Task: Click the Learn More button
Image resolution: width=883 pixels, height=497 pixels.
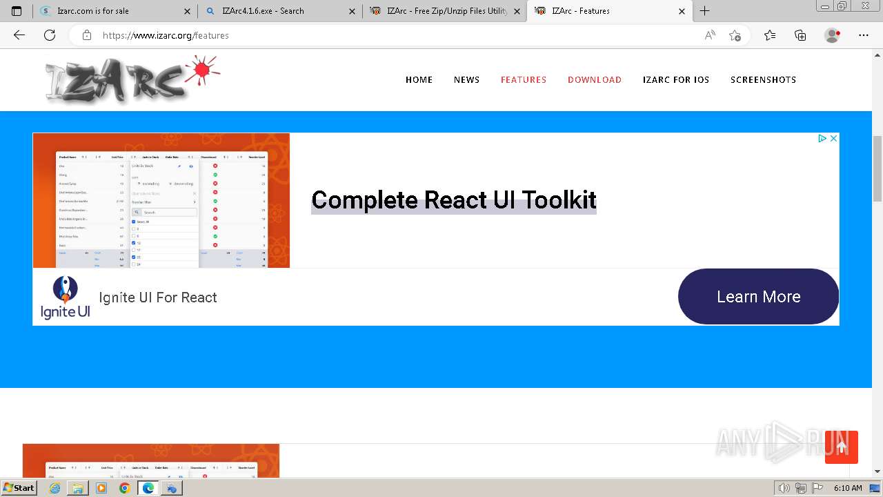Action: [x=758, y=296]
